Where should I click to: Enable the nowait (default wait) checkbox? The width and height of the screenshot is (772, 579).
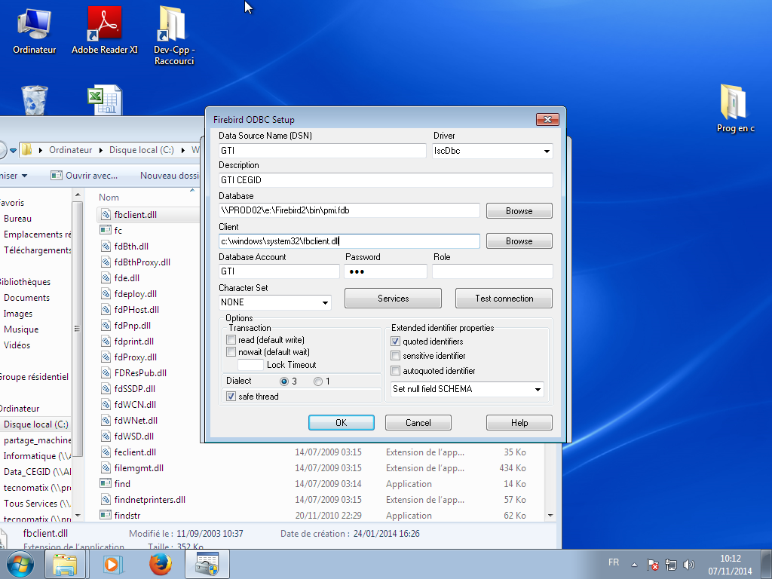(x=231, y=352)
